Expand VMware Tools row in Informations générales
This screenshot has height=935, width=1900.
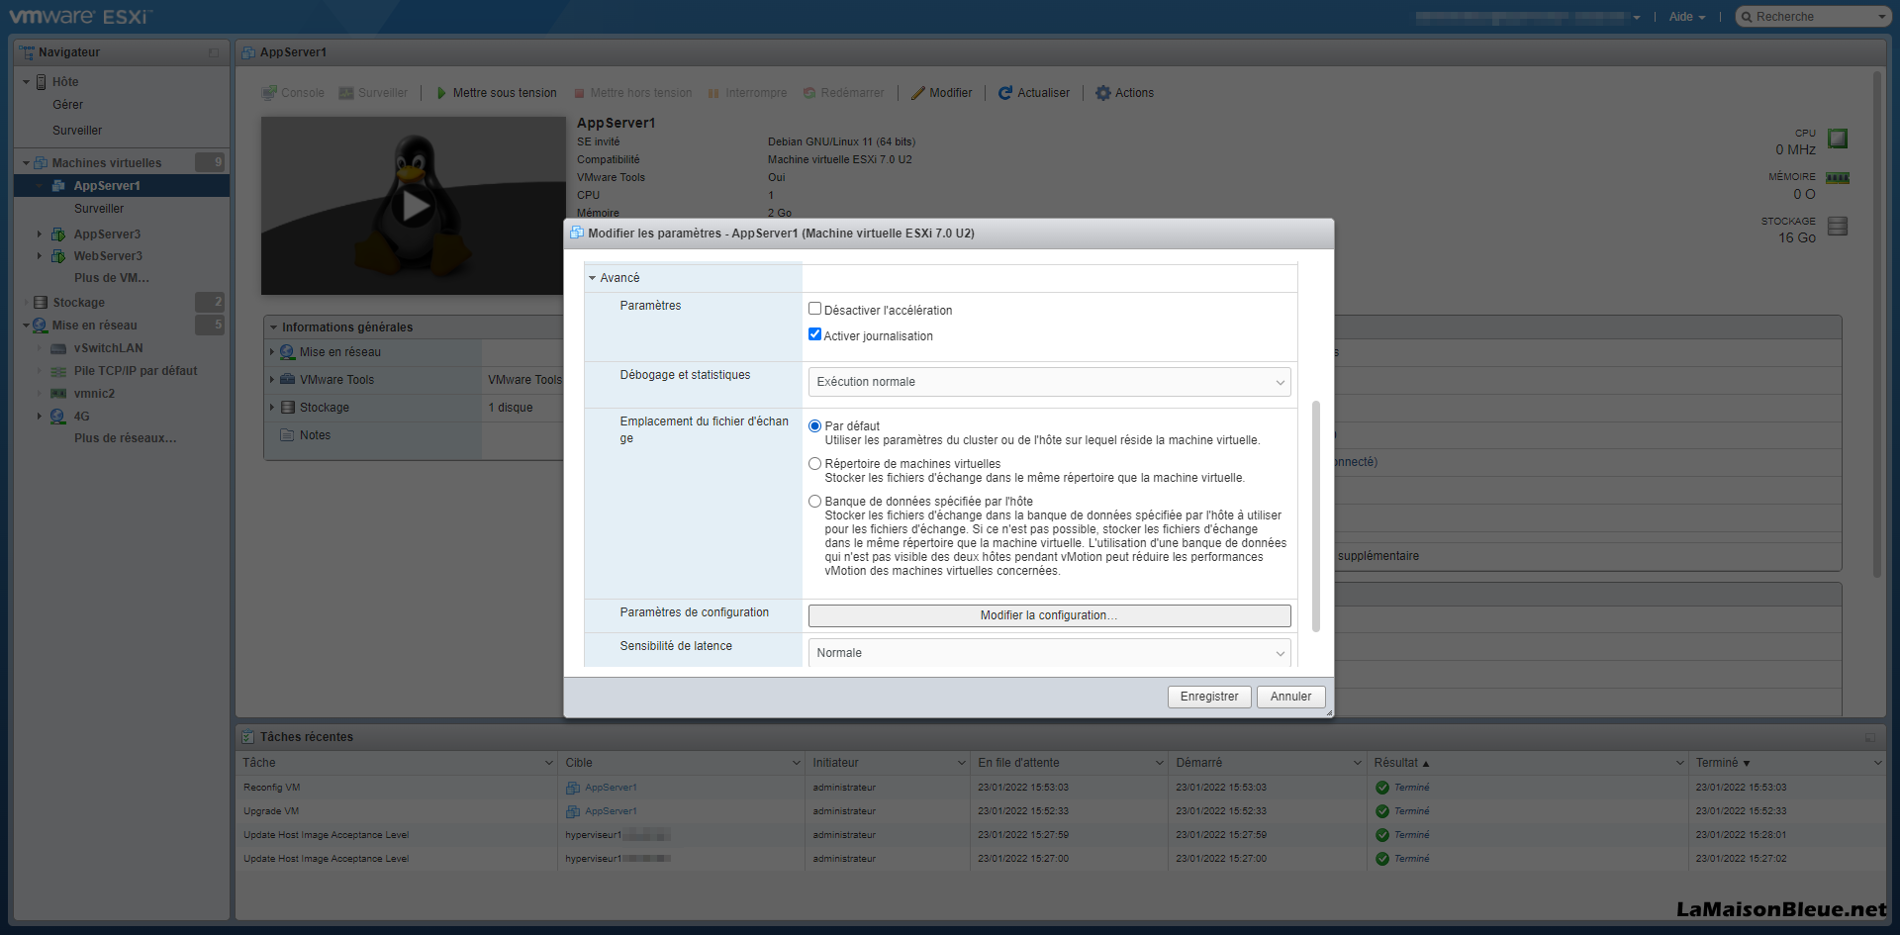[273, 380]
